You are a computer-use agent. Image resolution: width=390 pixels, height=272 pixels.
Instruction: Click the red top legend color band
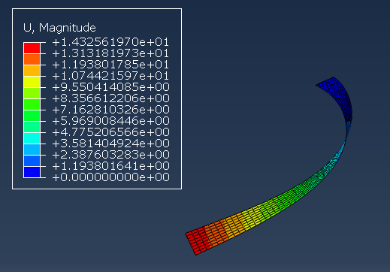pos(32,48)
